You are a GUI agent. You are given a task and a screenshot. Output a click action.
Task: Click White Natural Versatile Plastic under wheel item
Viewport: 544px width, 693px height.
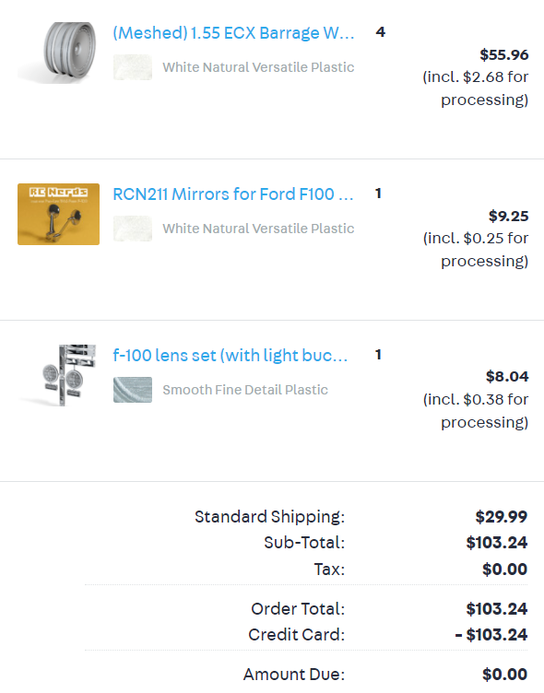[x=258, y=67]
